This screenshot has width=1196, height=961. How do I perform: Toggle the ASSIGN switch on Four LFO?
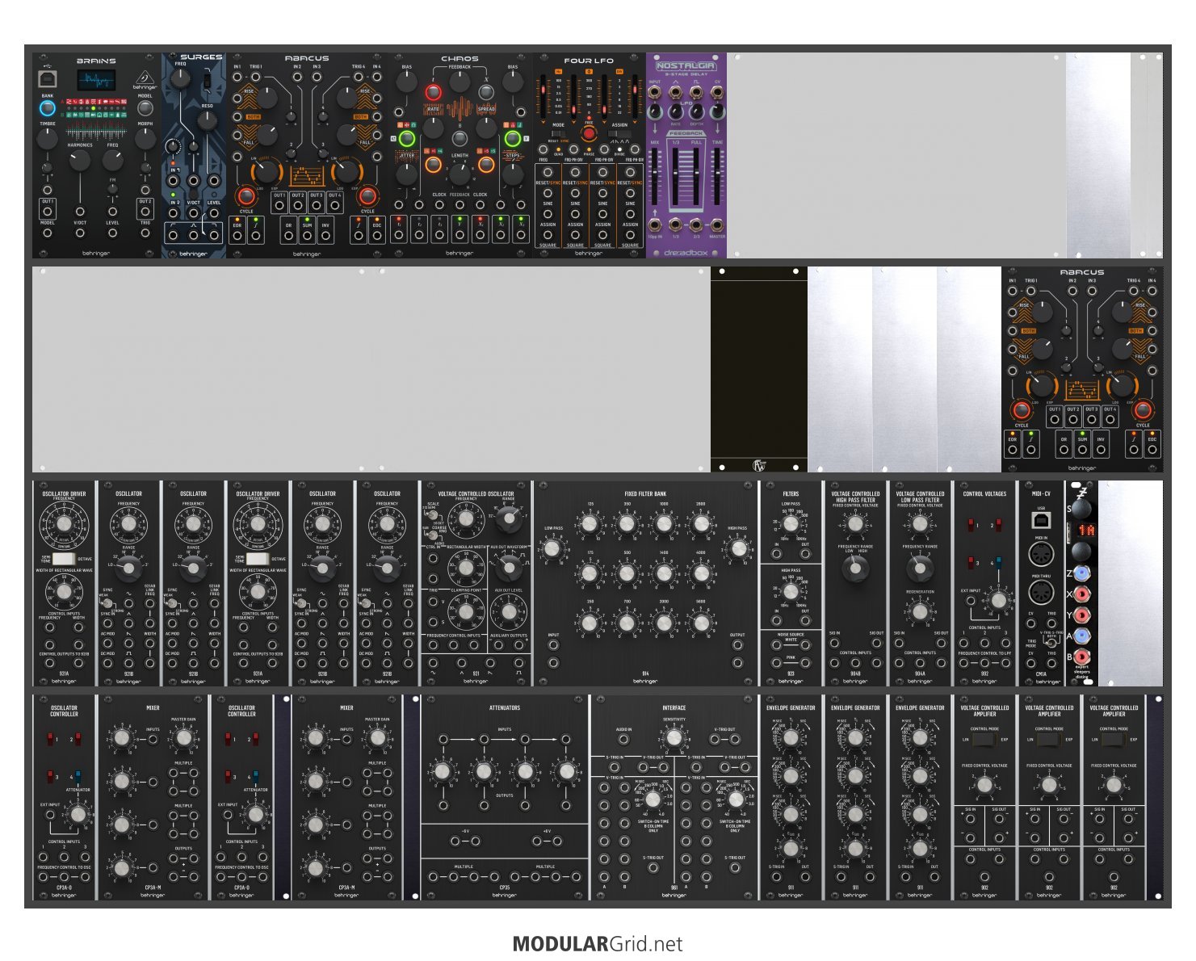tap(619, 134)
